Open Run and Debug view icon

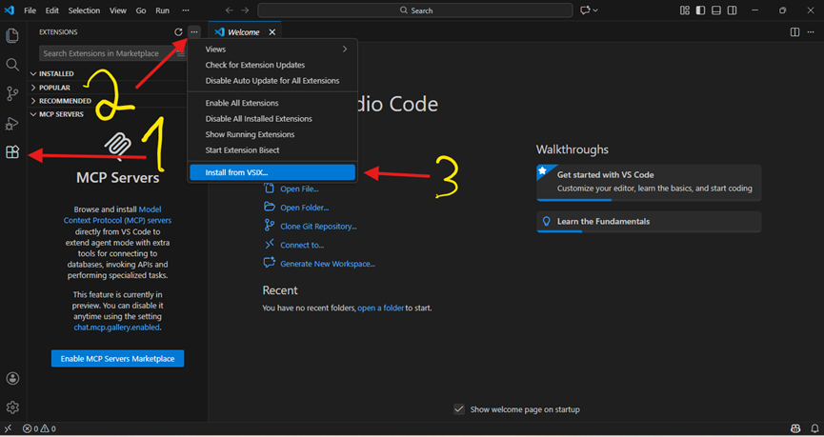pyautogui.click(x=12, y=123)
